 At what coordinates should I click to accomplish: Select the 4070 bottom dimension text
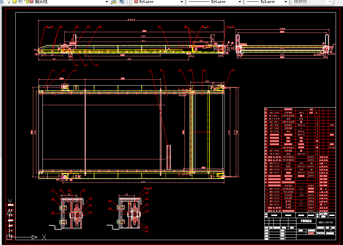click(143, 182)
